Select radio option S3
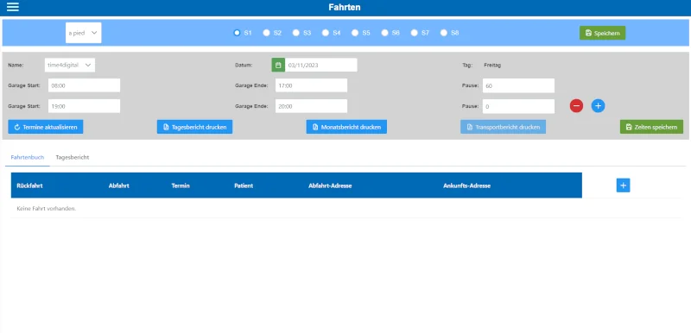The image size is (691, 333). (x=296, y=33)
